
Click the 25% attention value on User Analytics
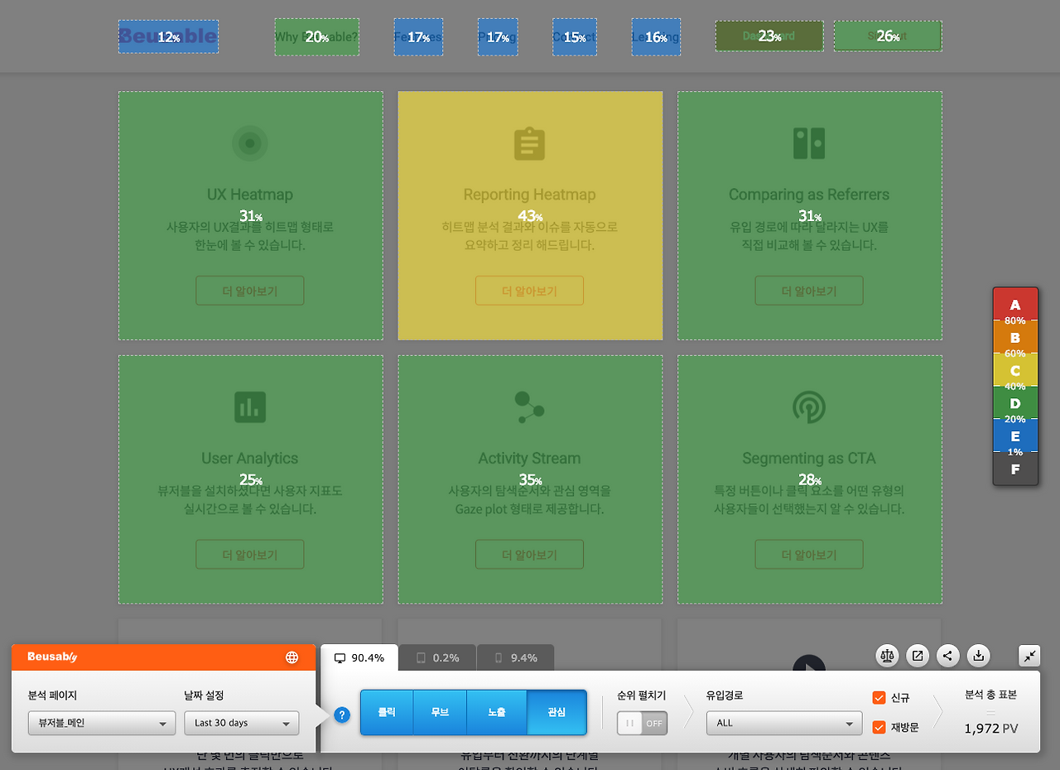tap(250, 480)
